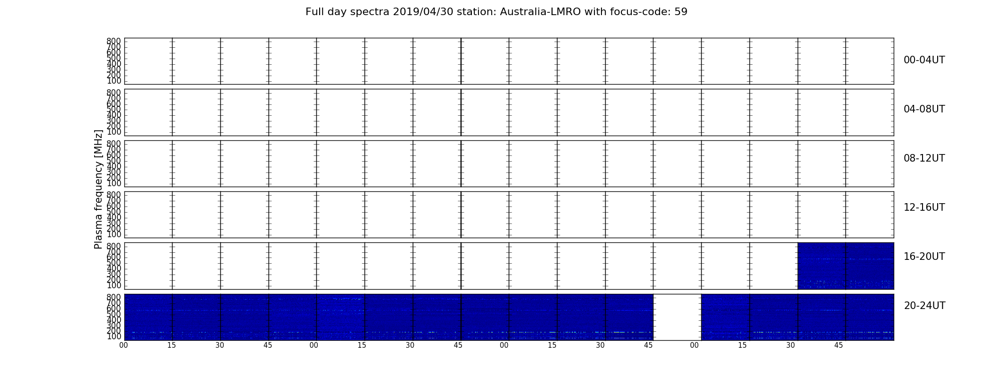
Task: Click the 100 tick label of the 20-24UT panel
Action: pos(113,336)
